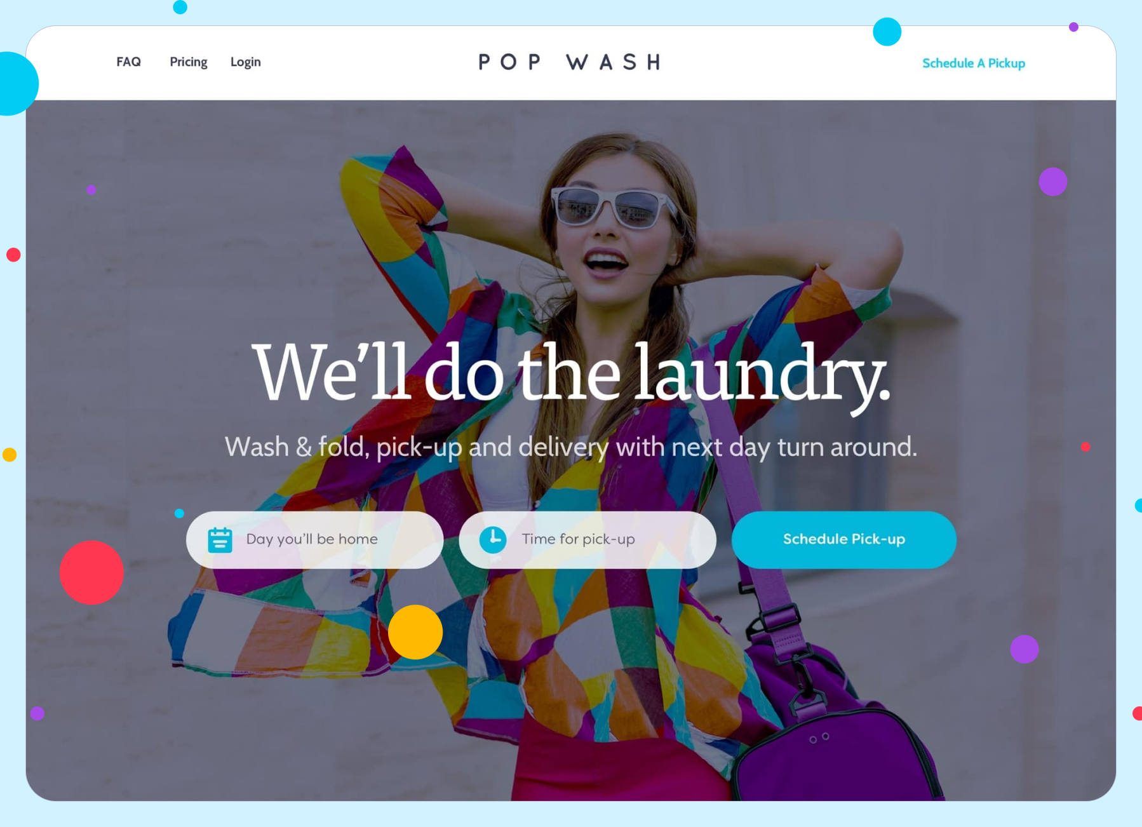
Task: Click the Schedule Pick-up button
Action: click(844, 539)
